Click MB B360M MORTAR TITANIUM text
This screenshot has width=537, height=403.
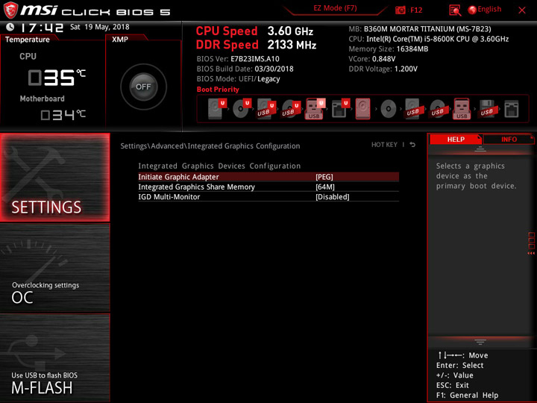pos(420,29)
